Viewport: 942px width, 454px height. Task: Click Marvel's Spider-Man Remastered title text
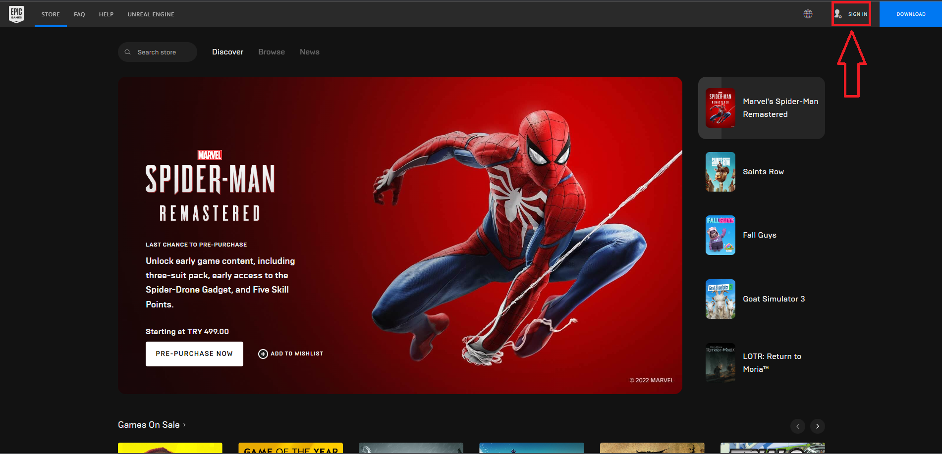tap(780, 108)
